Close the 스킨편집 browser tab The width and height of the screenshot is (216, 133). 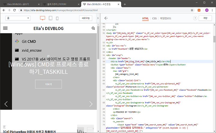pos(118,4)
